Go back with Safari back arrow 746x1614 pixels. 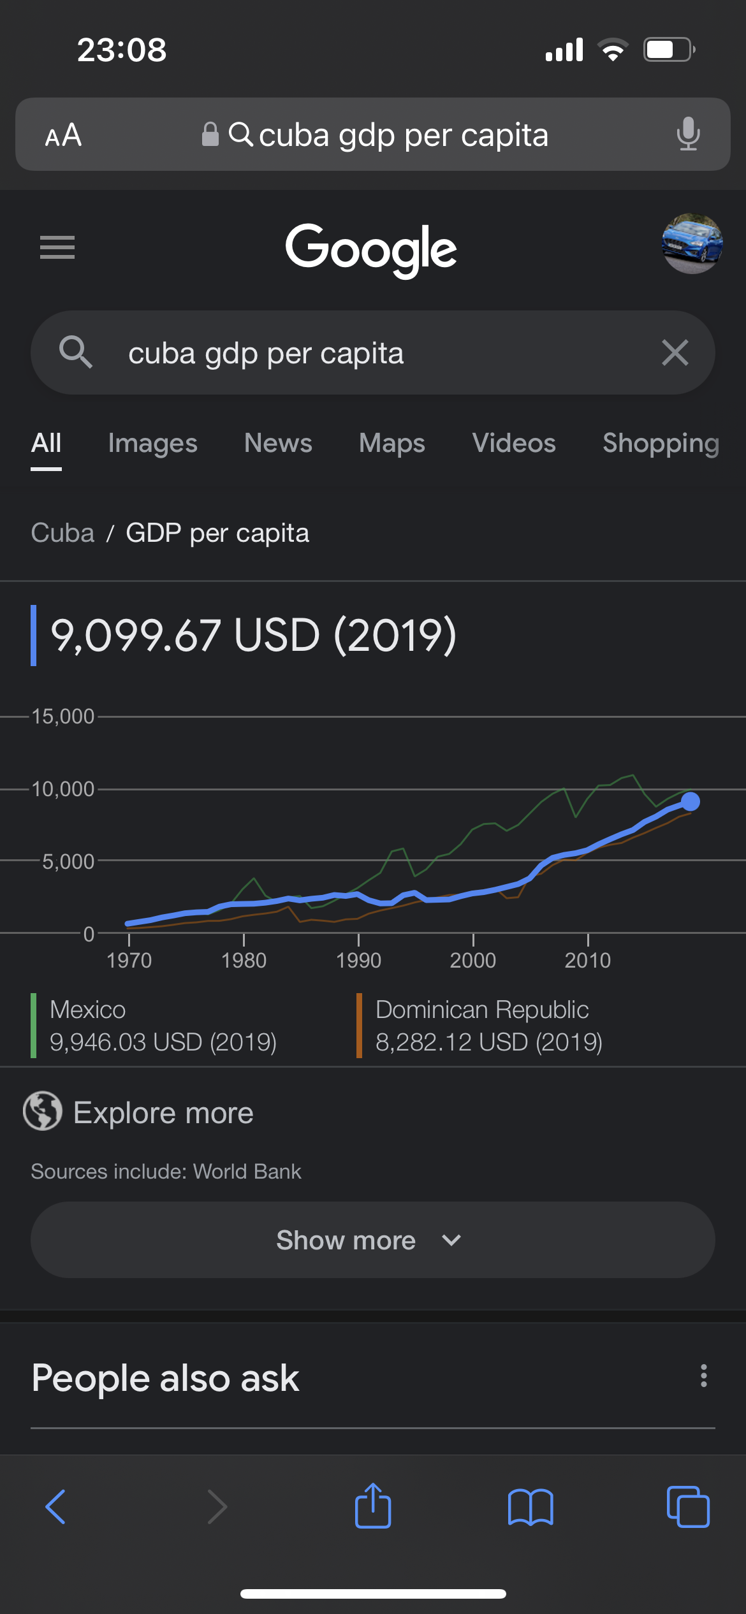[55, 1507]
